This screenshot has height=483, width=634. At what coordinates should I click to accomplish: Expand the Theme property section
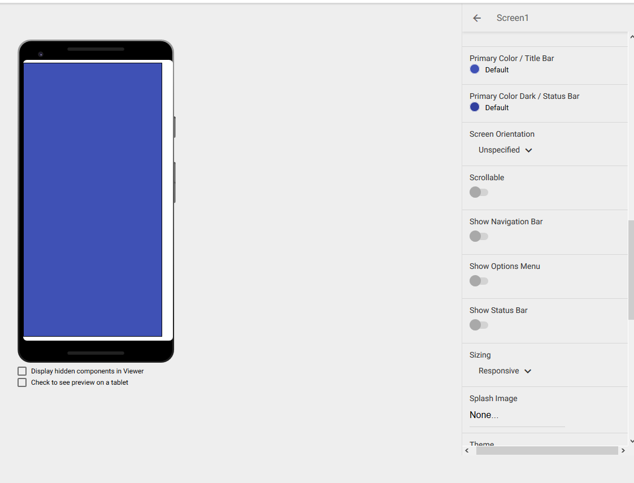click(x=481, y=443)
